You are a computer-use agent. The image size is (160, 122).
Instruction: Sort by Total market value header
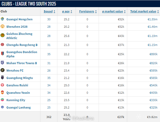pyautogui.click(x=144, y=11)
